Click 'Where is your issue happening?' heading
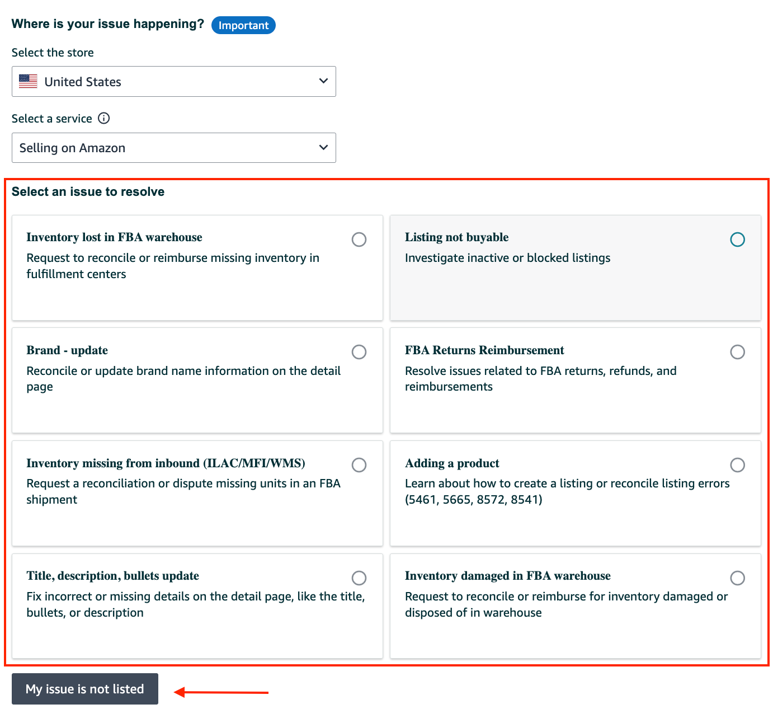This screenshot has width=773, height=723. click(x=108, y=24)
